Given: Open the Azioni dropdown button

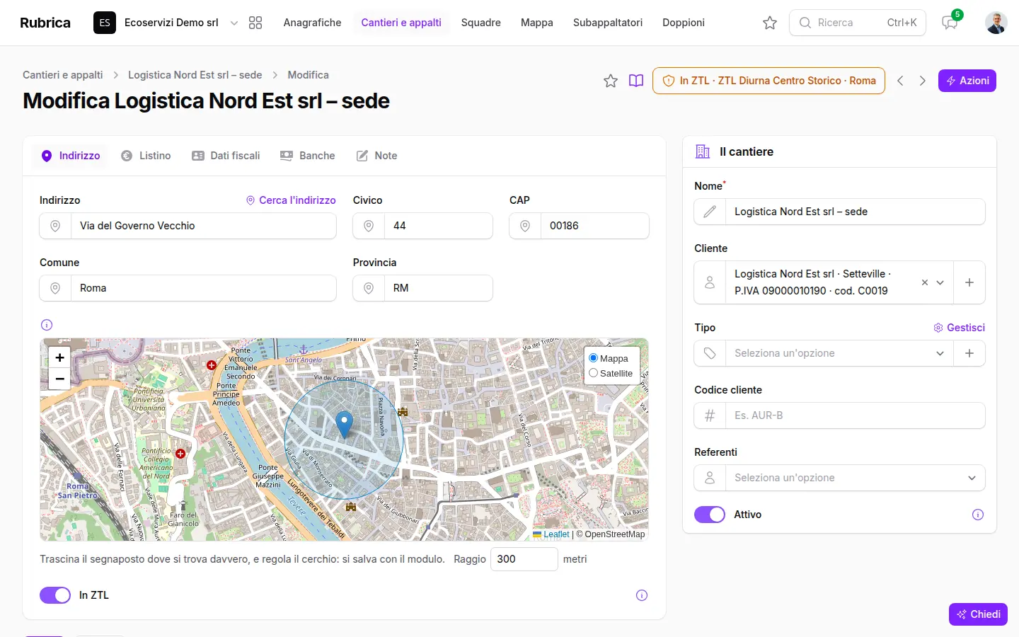Looking at the screenshot, I should click(x=967, y=81).
